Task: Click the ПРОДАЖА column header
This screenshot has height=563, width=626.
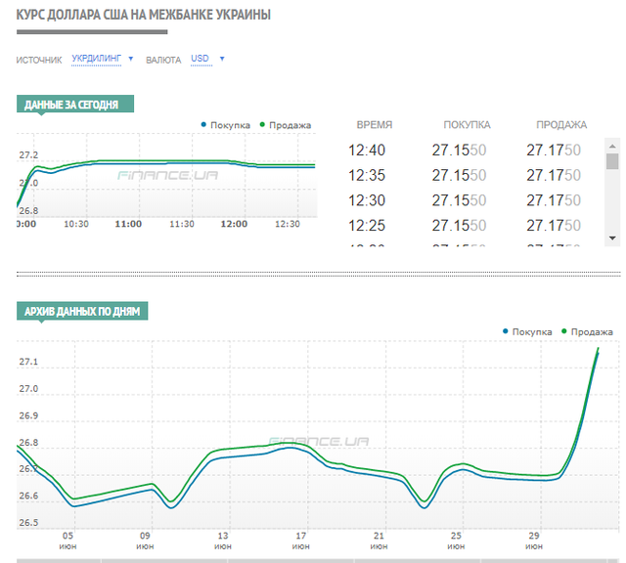Action: (x=561, y=125)
